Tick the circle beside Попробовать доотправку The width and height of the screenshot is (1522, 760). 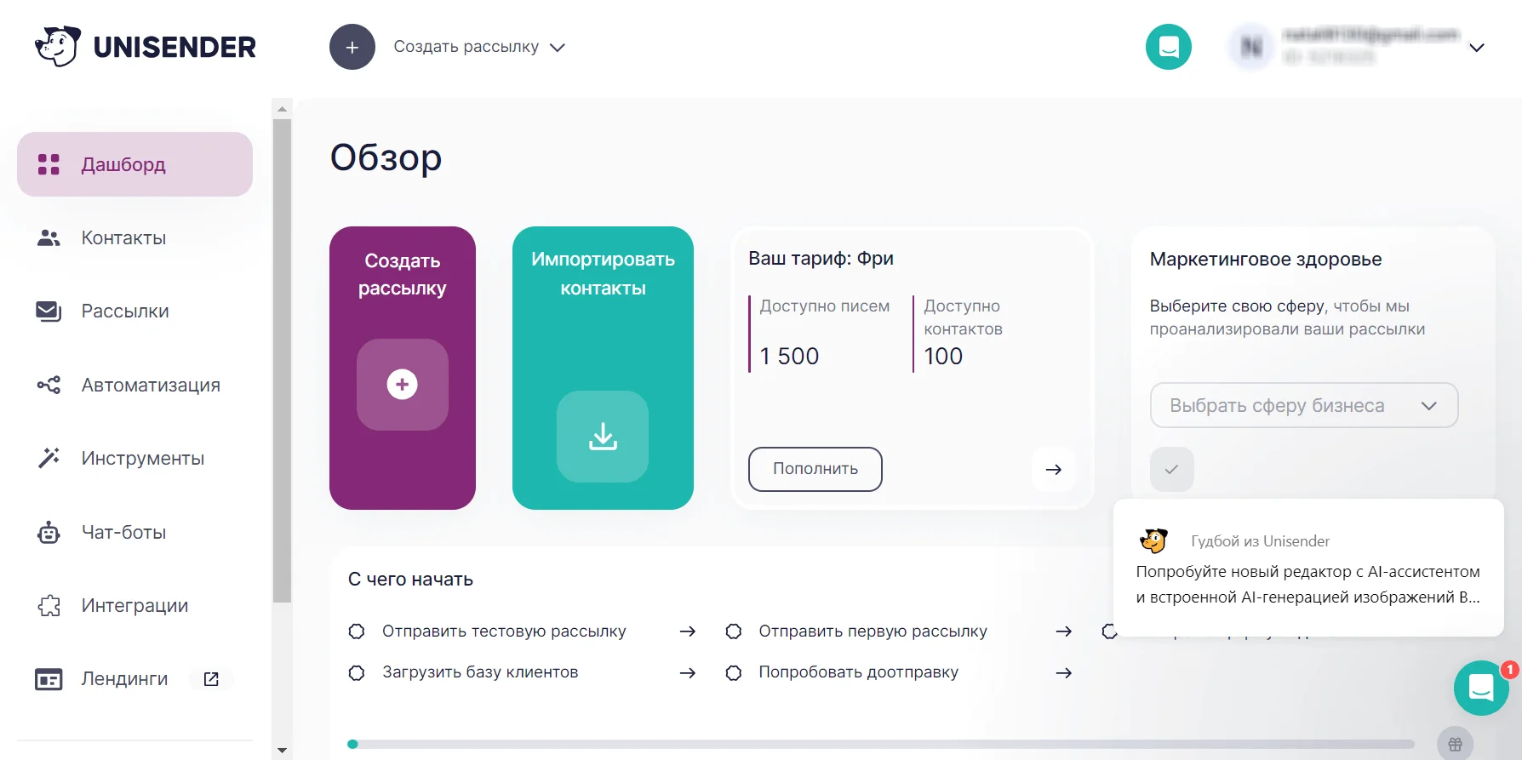(x=734, y=673)
